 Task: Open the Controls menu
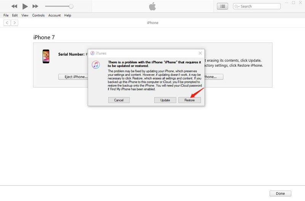[x=39, y=16]
